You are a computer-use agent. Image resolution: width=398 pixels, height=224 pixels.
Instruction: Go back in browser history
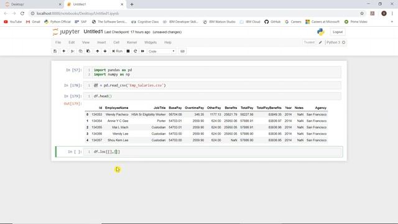click(6, 14)
